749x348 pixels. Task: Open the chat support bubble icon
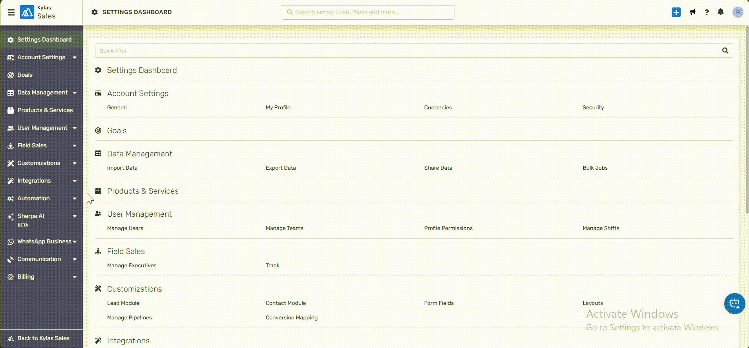pos(734,304)
